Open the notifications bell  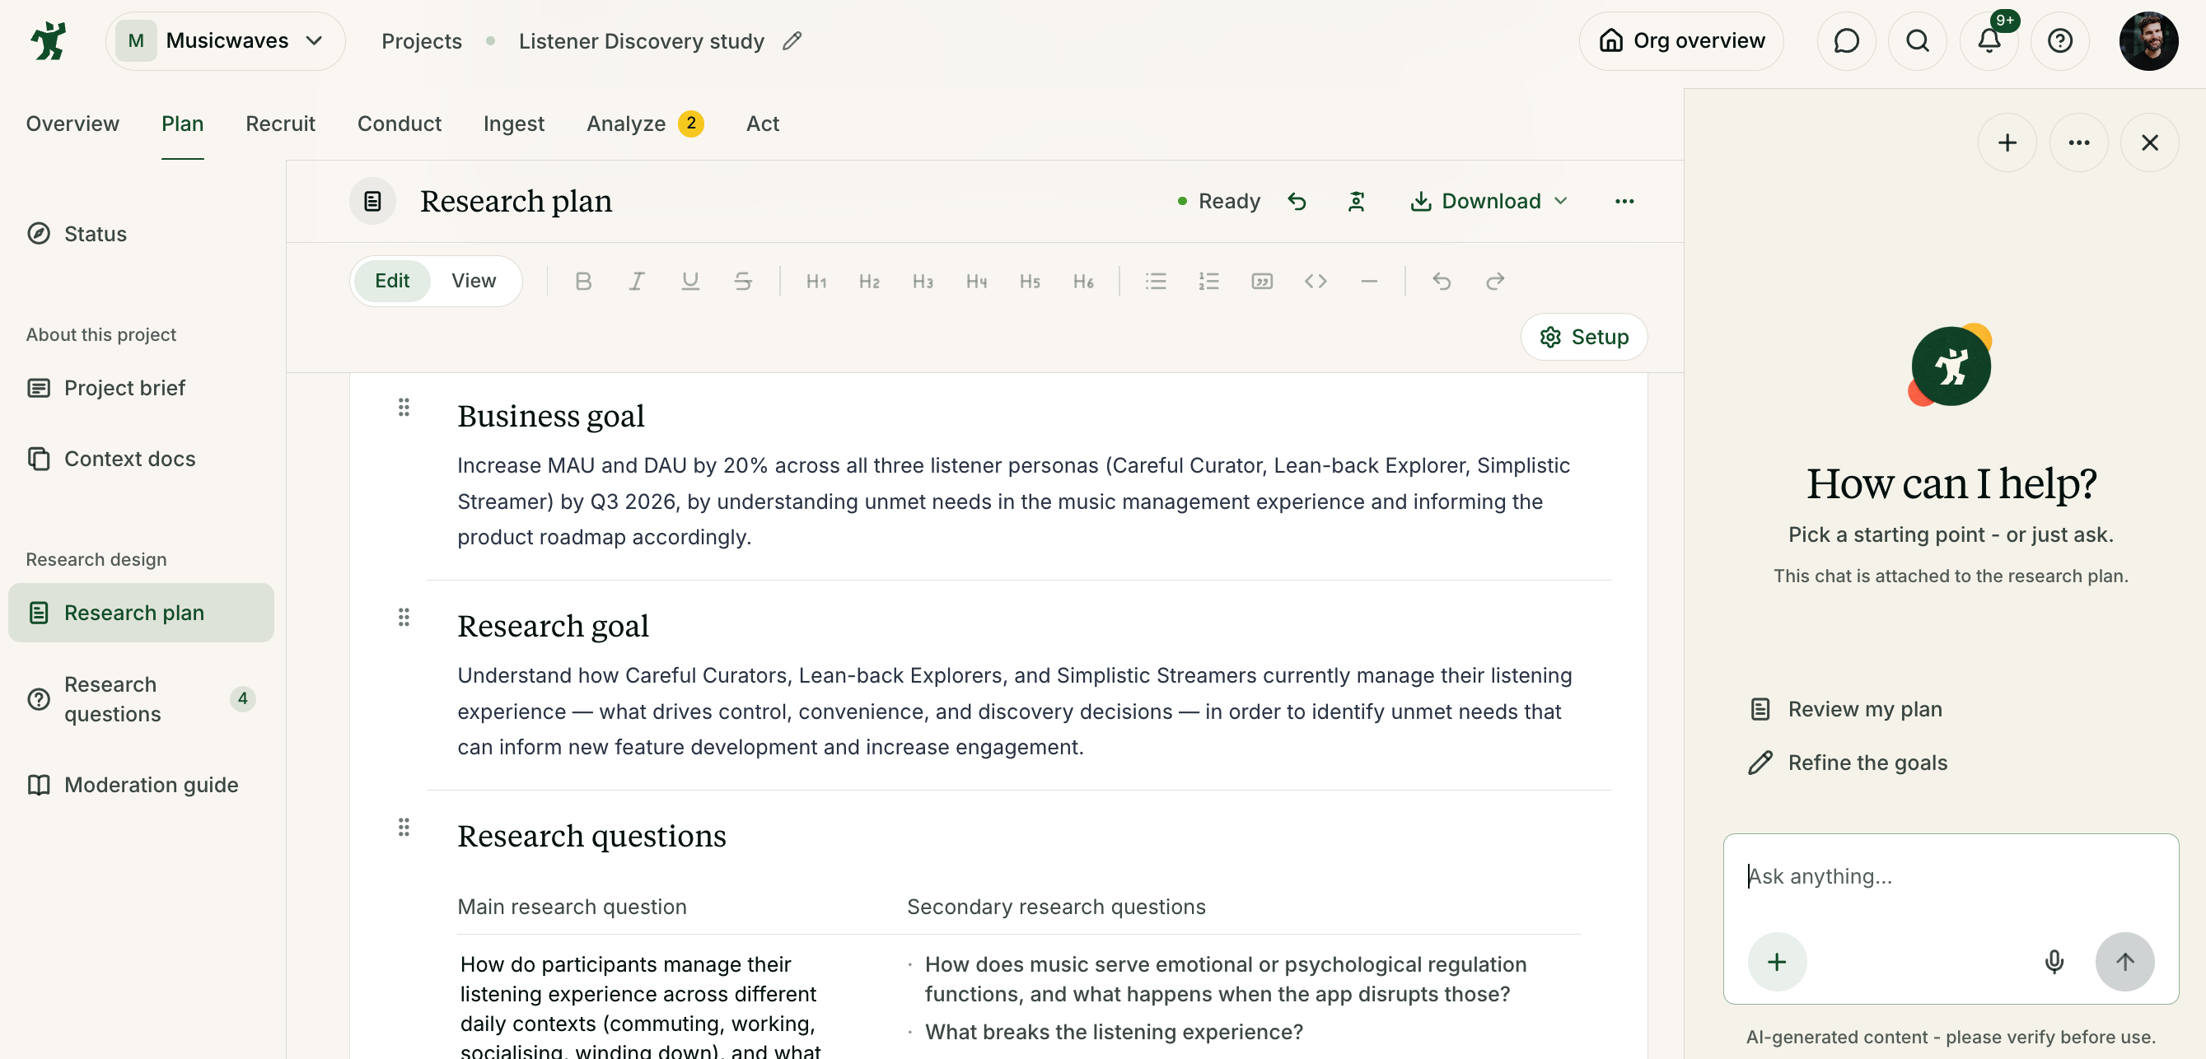coord(1989,40)
